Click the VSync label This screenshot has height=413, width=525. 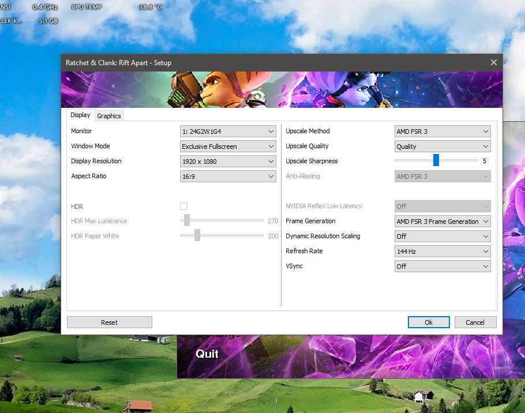point(294,266)
